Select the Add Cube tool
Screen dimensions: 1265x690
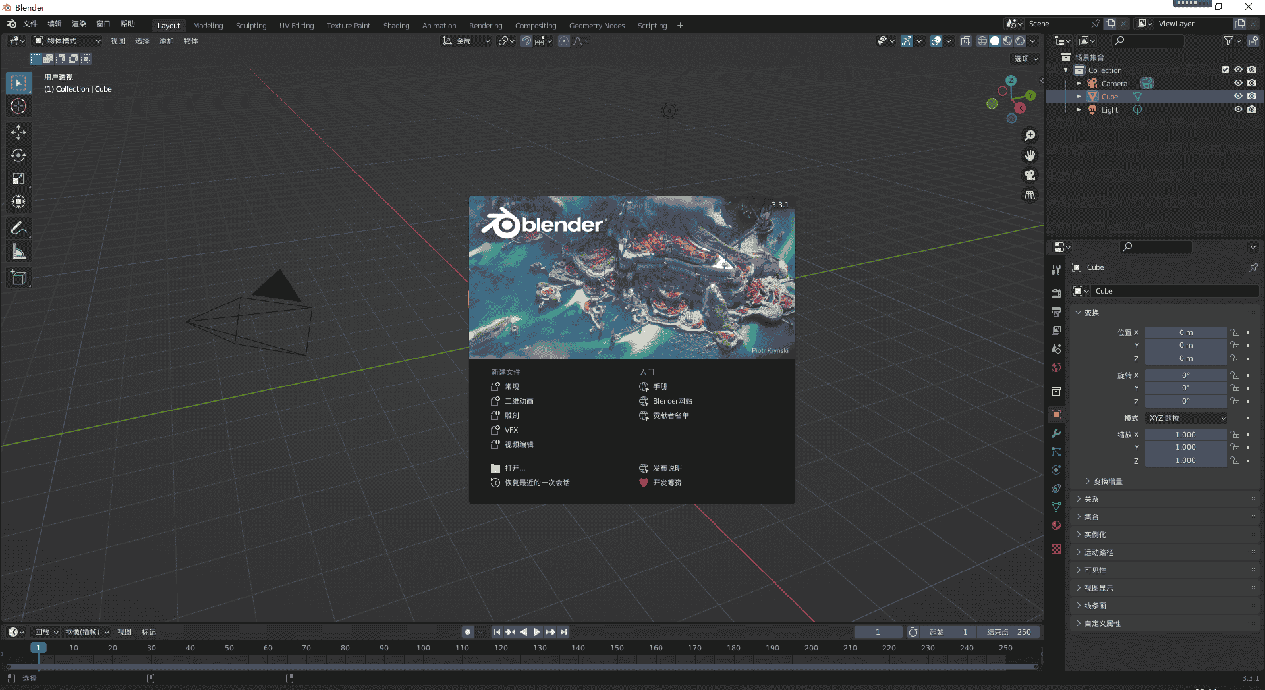pyautogui.click(x=18, y=278)
